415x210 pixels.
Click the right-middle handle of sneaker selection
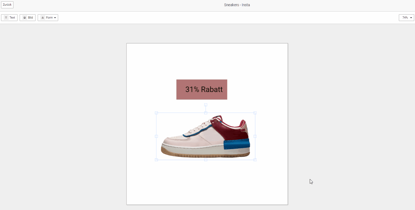[255, 136]
